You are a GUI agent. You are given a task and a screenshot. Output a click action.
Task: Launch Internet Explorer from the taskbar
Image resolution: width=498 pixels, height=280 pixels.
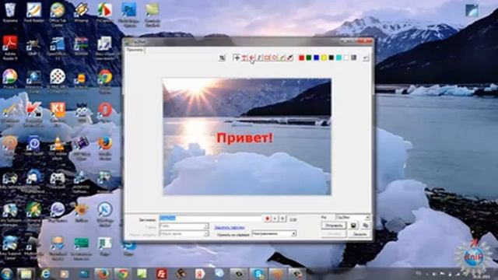[45, 274]
